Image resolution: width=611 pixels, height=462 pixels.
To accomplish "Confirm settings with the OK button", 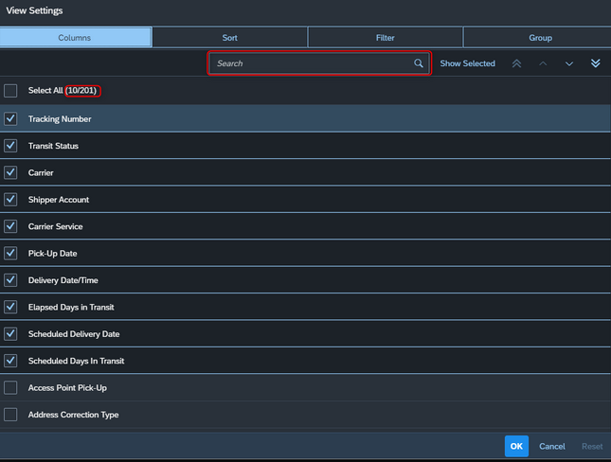I will (516, 446).
